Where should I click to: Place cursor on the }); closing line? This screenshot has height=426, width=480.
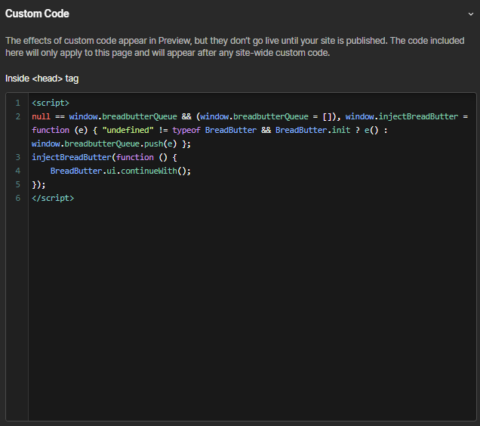(x=39, y=184)
